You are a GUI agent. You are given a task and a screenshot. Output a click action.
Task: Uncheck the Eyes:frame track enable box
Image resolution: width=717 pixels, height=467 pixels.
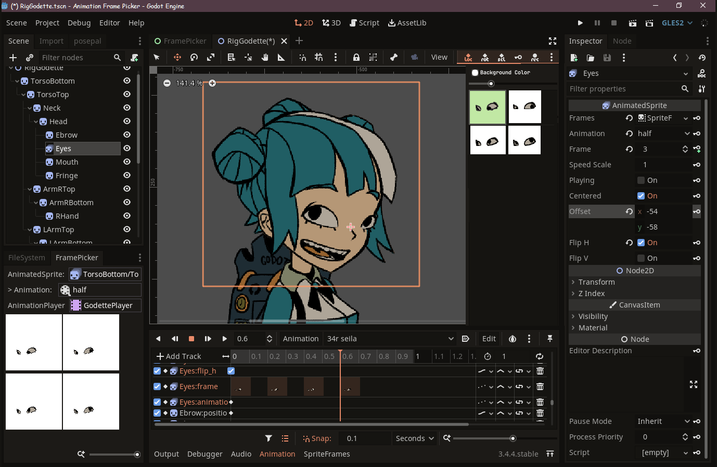(x=157, y=386)
